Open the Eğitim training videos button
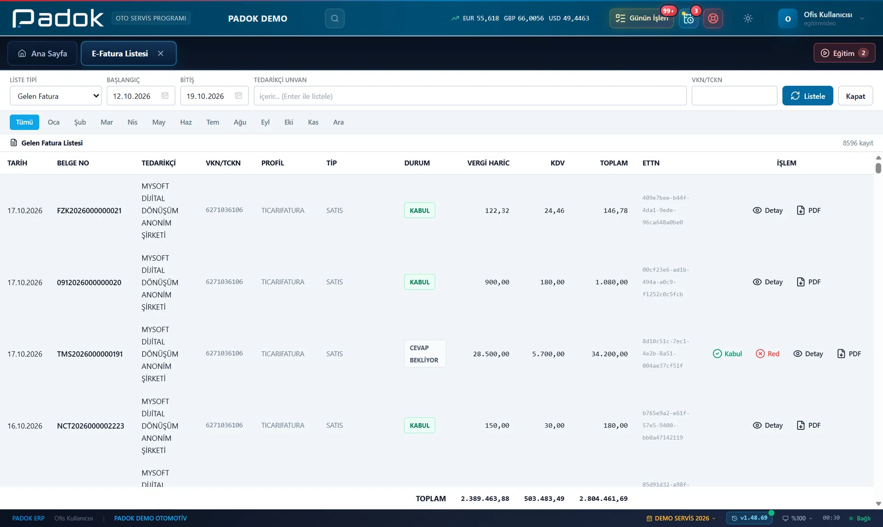The height and width of the screenshot is (527, 883). (844, 53)
